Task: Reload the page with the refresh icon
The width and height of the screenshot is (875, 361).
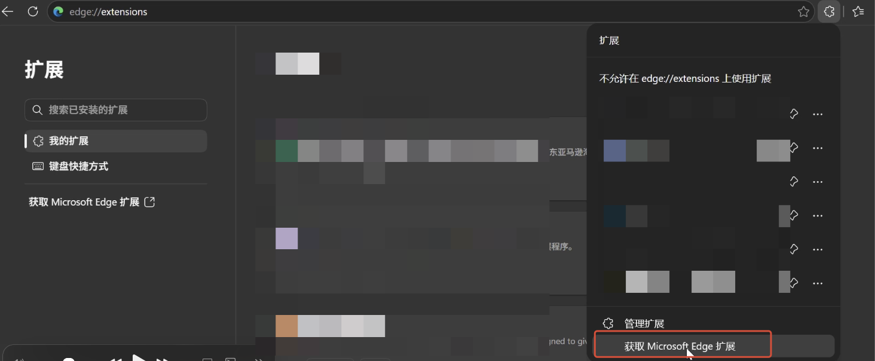Action: [33, 11]
